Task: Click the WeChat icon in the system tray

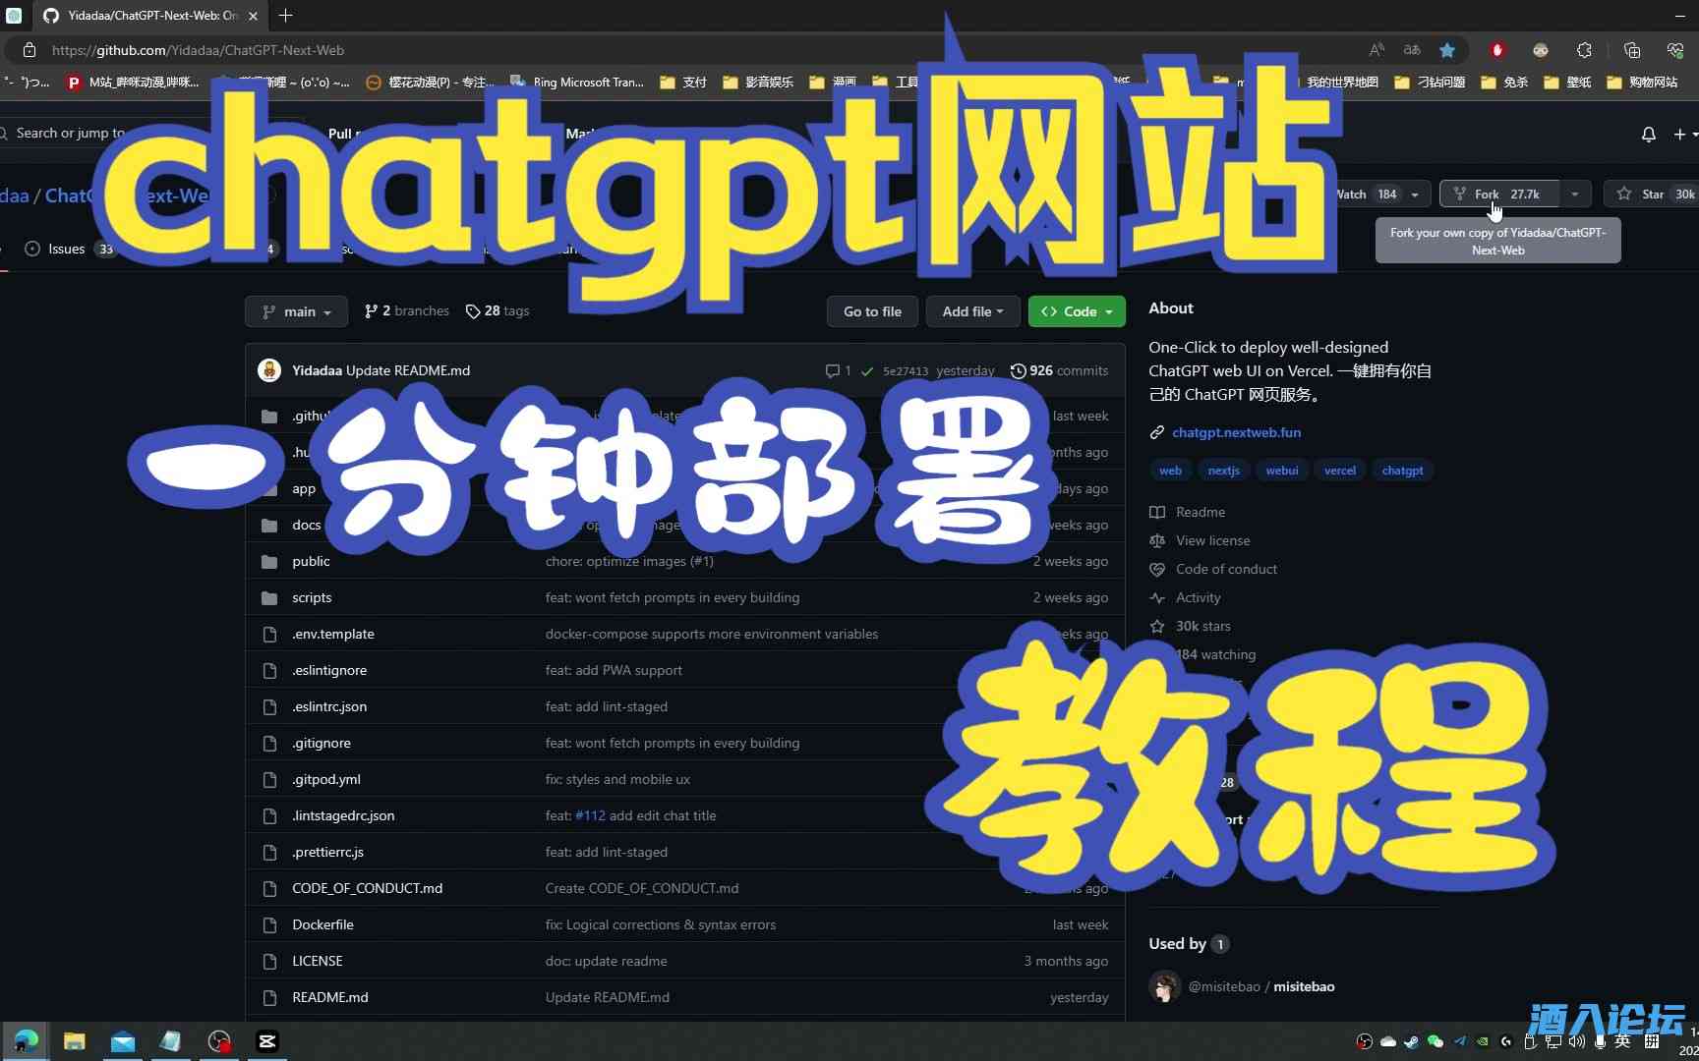Action: tap(1435, 1041)
